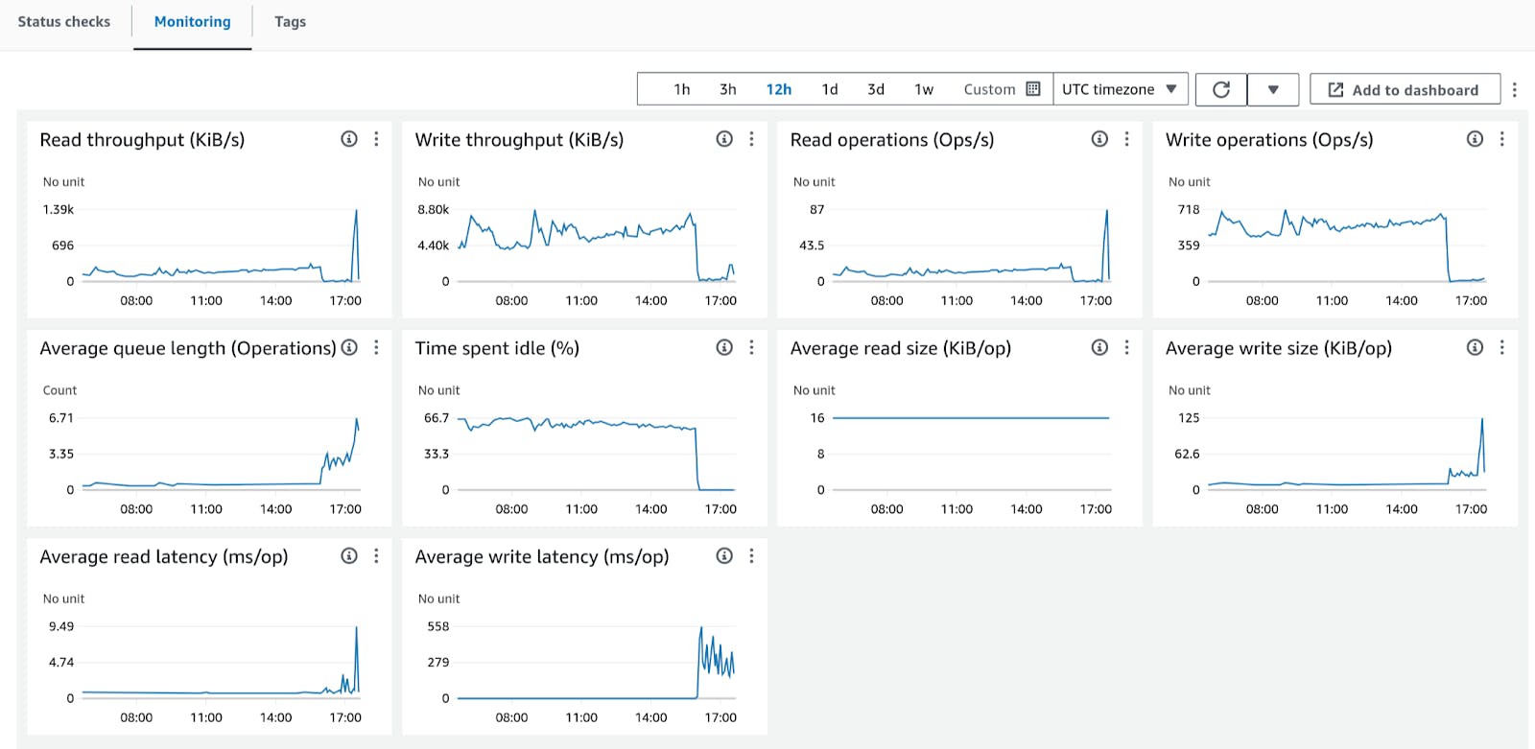
Task: Expand the UTC timezone dropdown
Action: pos(1120,89)
